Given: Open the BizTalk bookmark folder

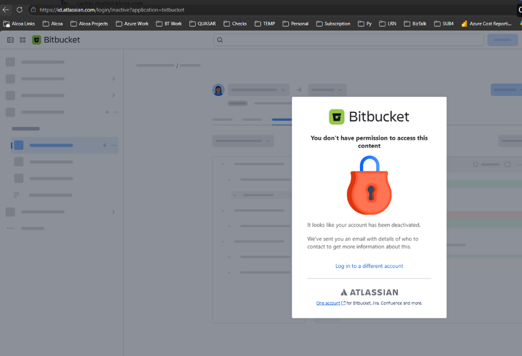Looking at the screenshot, I should click(415, 24).
